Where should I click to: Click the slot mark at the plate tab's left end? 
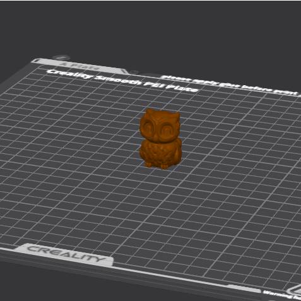36,61
